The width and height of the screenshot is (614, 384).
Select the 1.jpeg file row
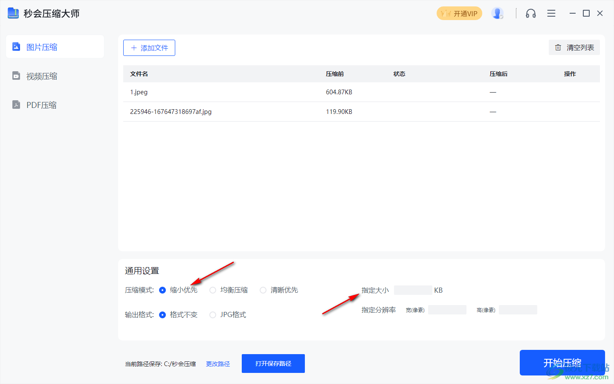pos(362,92)
